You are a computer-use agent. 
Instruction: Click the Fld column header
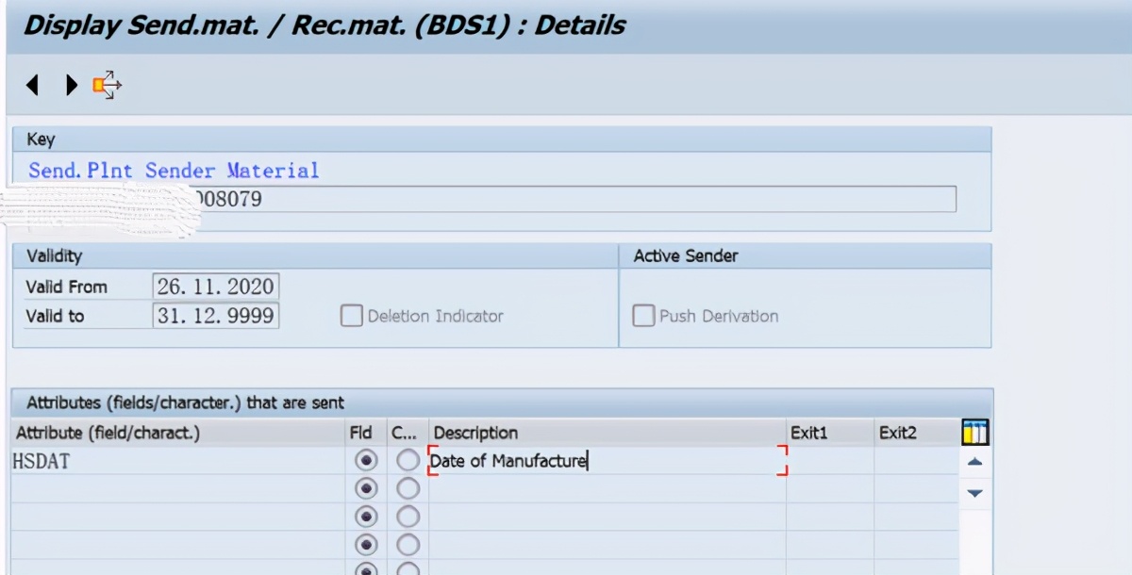tap(367, 433)
